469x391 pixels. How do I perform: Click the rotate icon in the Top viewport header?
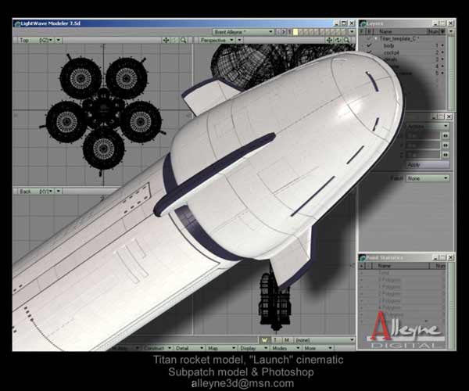[175, 40]
